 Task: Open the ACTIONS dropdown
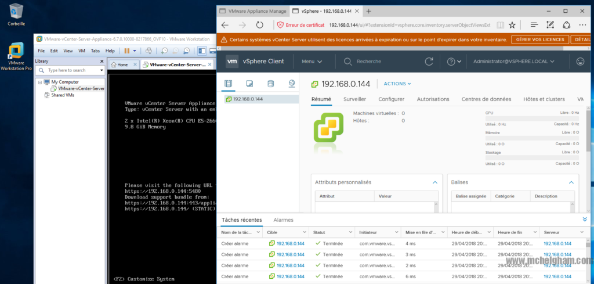click(x=397, y=84)
